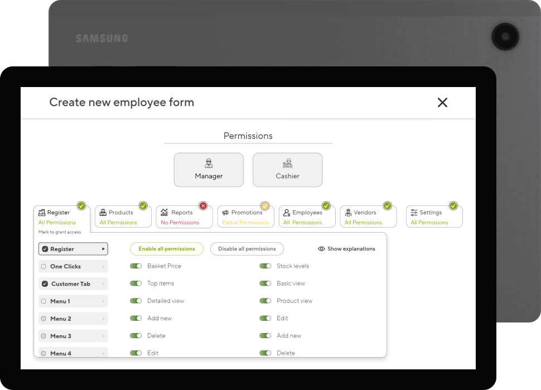Click the Settings sliders icon
541x390 pixels.
tap(414, 212)
